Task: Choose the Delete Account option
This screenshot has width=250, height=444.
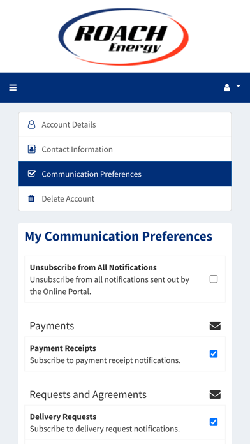Action: coord(125,198)
